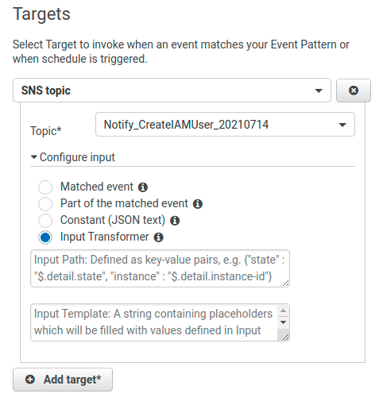Click the Input Template scroll up arrow
The image size is (383, 405).
[284, 310]
